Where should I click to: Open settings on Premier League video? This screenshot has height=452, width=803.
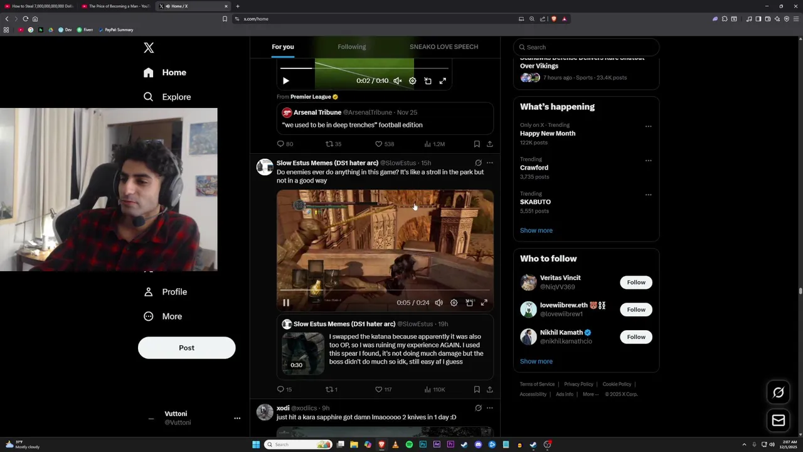point(413,81)
